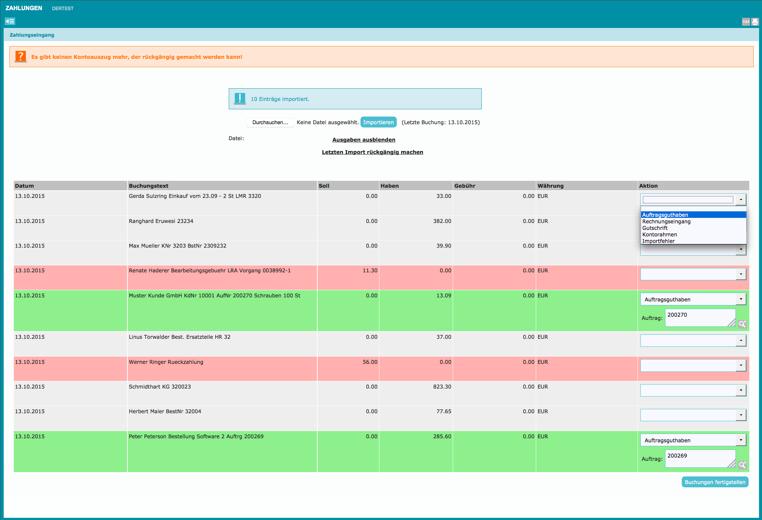The width and height of the screenshot is (762, 520).
Task: Open Aktion dropdown for Linus Torwalder row
Action: [693, 341]
